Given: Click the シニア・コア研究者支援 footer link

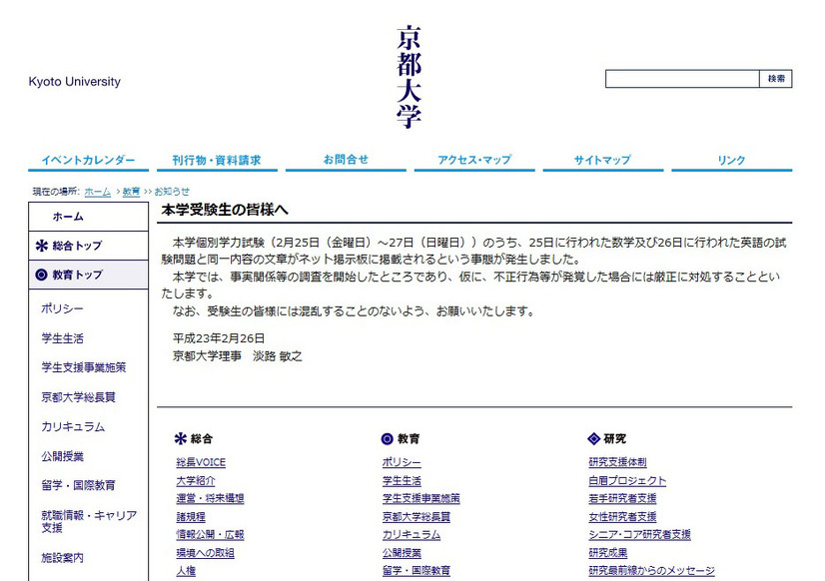Looking at the screenshot, I should (x=640, y=535).
